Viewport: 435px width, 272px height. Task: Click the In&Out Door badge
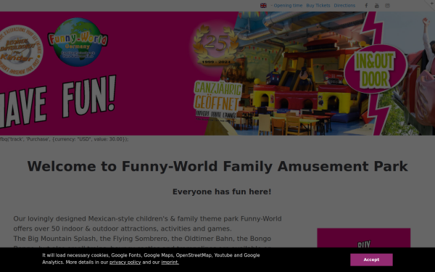coord(376,69)
